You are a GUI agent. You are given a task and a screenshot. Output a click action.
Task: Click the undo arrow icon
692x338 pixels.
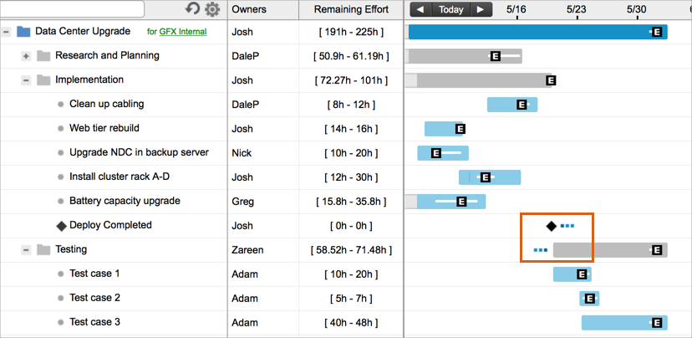click(x=193, y=9)
